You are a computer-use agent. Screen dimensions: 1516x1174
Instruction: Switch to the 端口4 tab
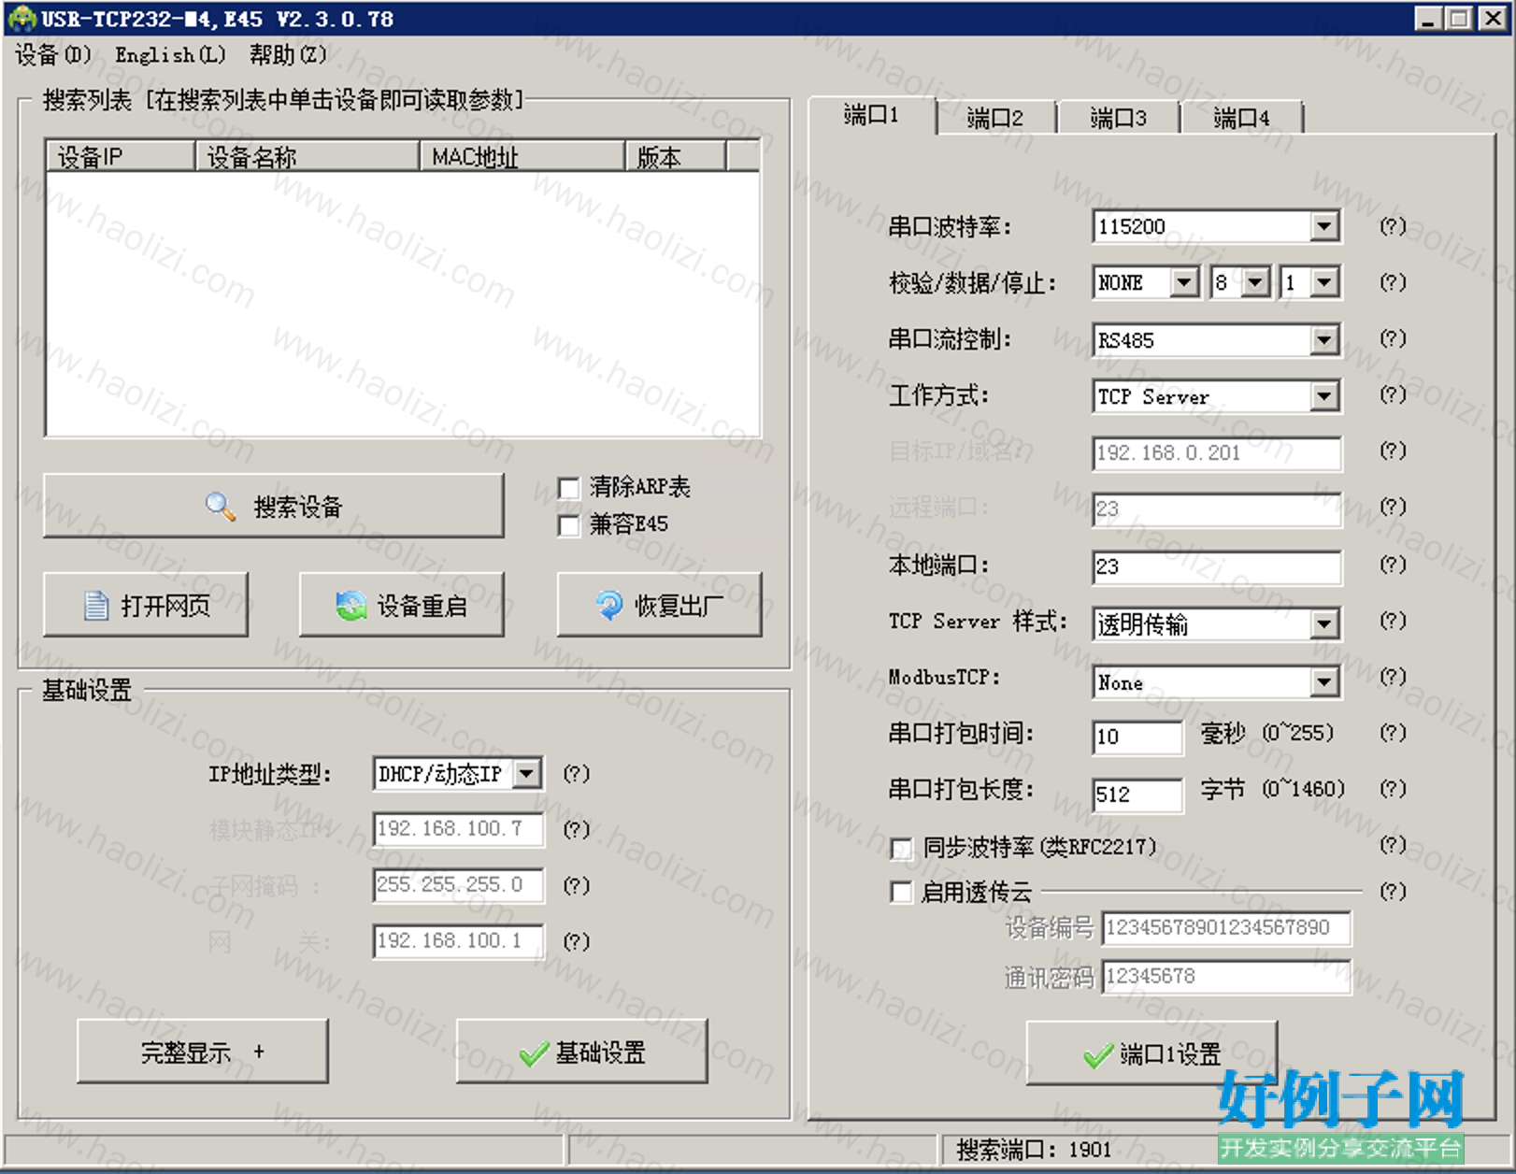(1242, 118)
